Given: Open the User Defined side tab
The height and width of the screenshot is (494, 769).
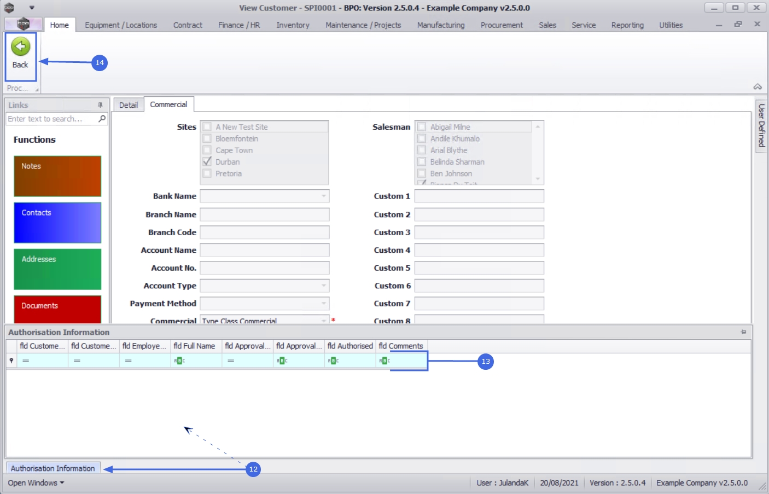Looking at the screenshot, I should [x=761, y=126].
